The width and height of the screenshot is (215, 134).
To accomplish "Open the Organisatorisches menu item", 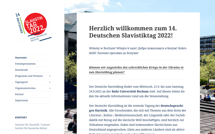I will tap(25, 88).
